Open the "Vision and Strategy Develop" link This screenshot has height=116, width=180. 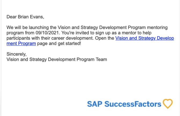[x=145, y=38]
